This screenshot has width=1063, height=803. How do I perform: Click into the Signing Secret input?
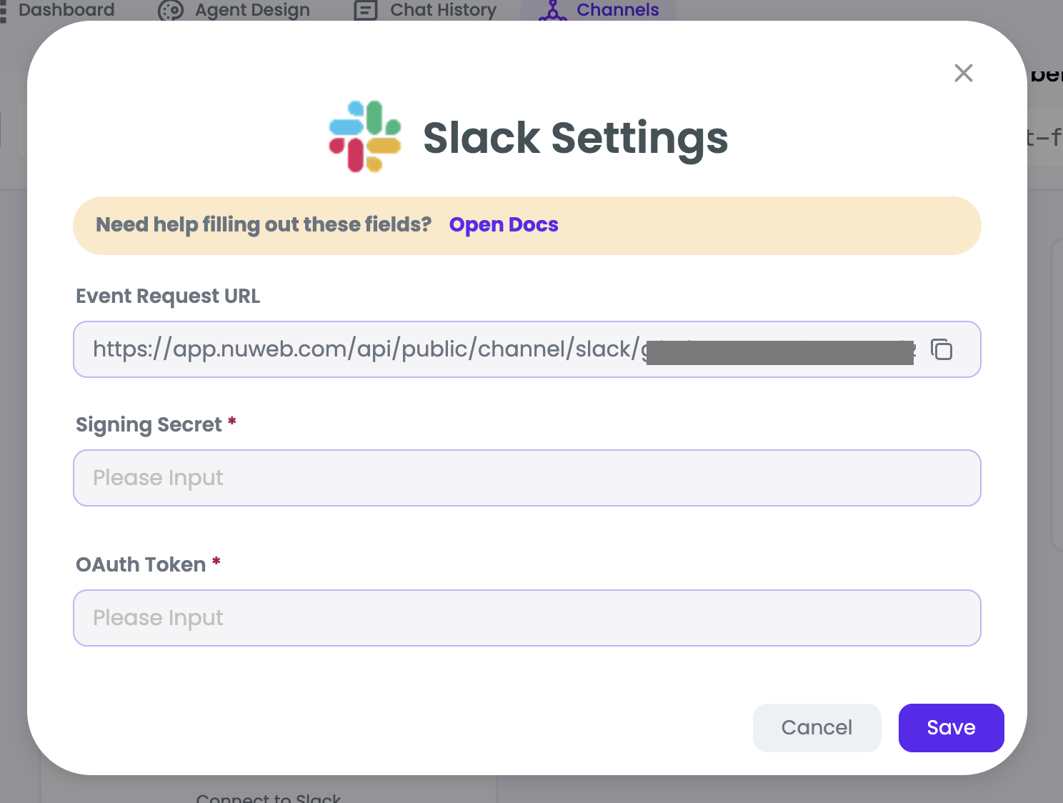click(x=526, y=478)
